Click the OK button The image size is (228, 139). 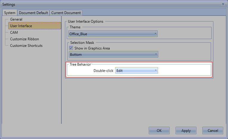159,130
